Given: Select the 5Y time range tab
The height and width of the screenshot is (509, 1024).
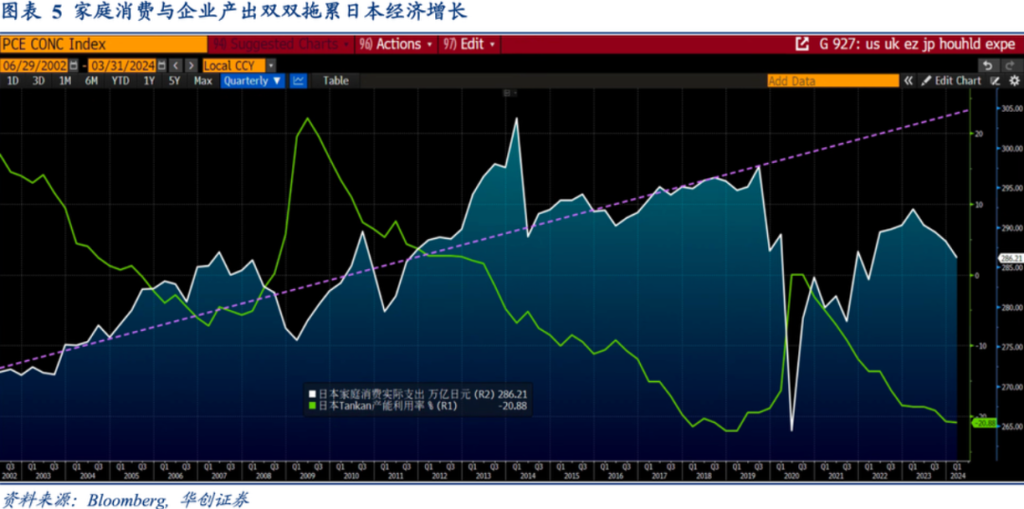Looking at the screenshot, I should coord(174,81).
